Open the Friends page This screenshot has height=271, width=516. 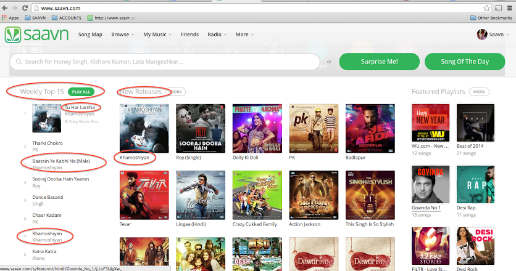[x=189, y=34]
